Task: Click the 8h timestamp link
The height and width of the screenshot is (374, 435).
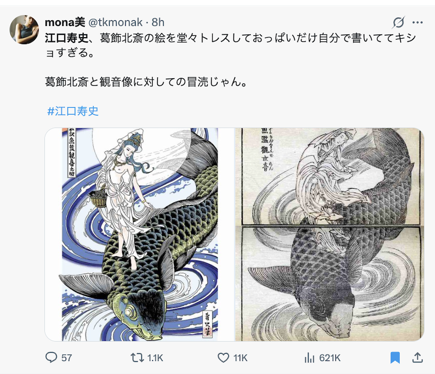Action: click(x=158, y=22)
